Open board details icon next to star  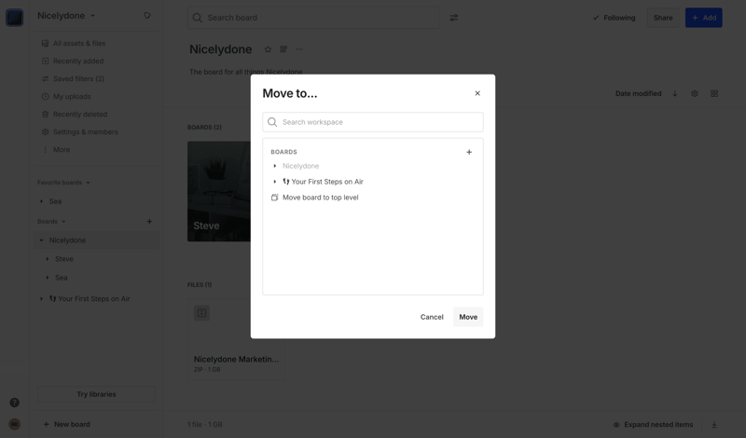(283, 49)
